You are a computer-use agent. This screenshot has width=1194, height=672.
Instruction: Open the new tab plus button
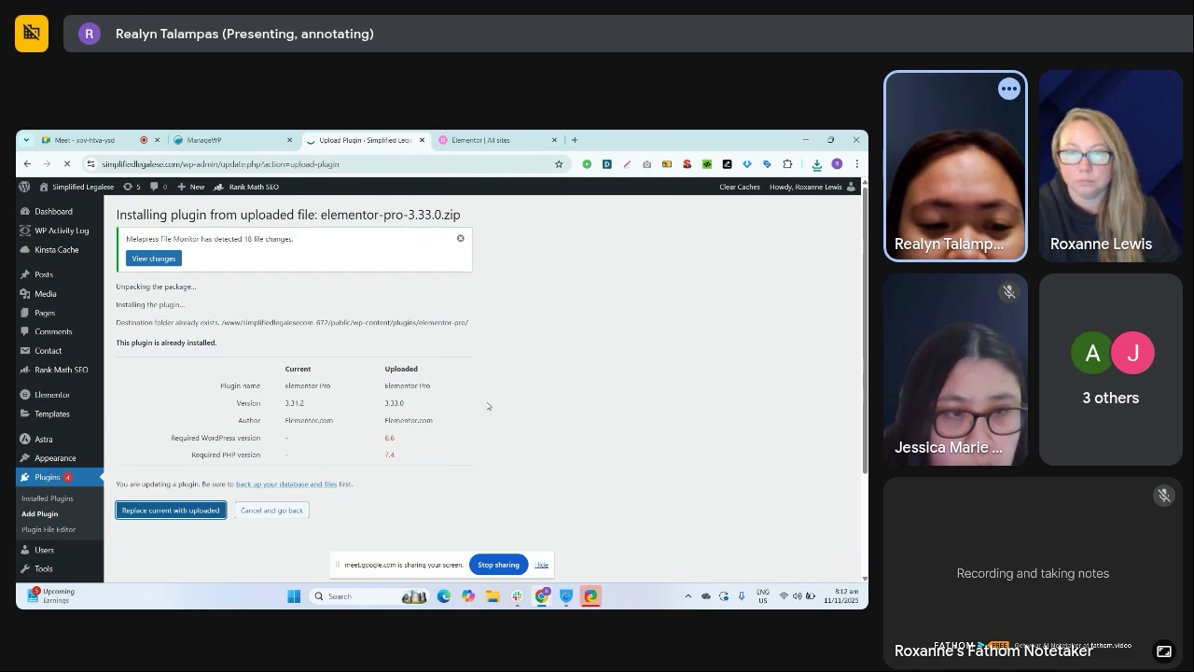tap(575, 140)
